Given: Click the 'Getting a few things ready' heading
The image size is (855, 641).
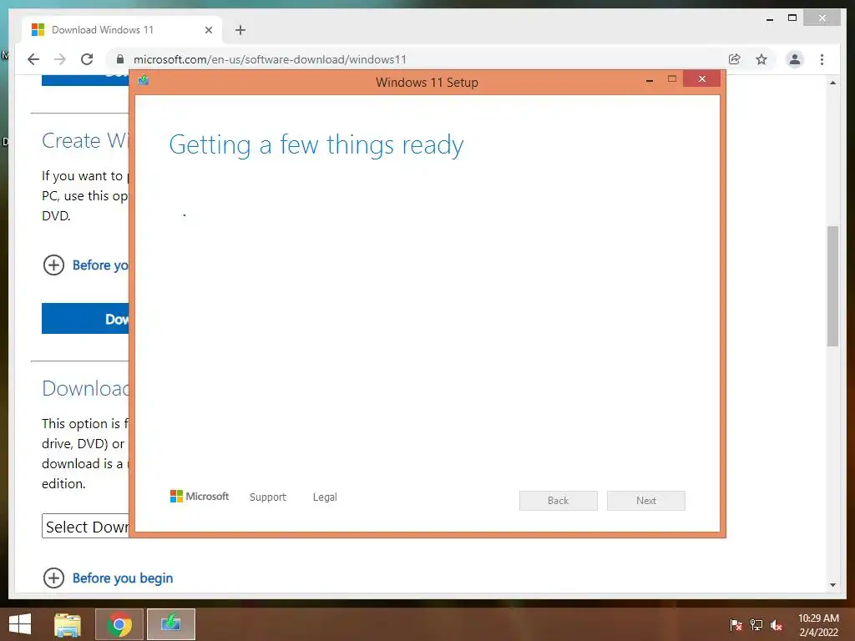Looking at the screenshot, I should tap(316, 145).
